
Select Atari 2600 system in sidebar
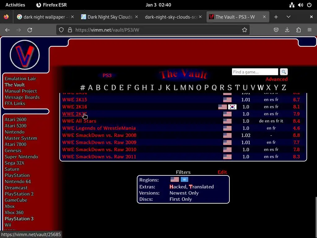click(15, 120)
